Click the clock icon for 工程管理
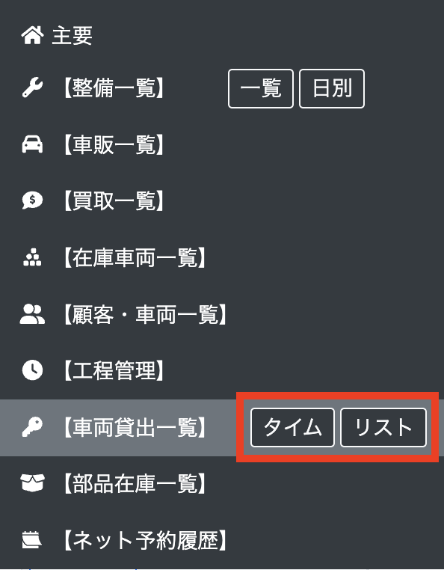Image resolution: width=444 pixels, height=570 pixels. [32, 370]
